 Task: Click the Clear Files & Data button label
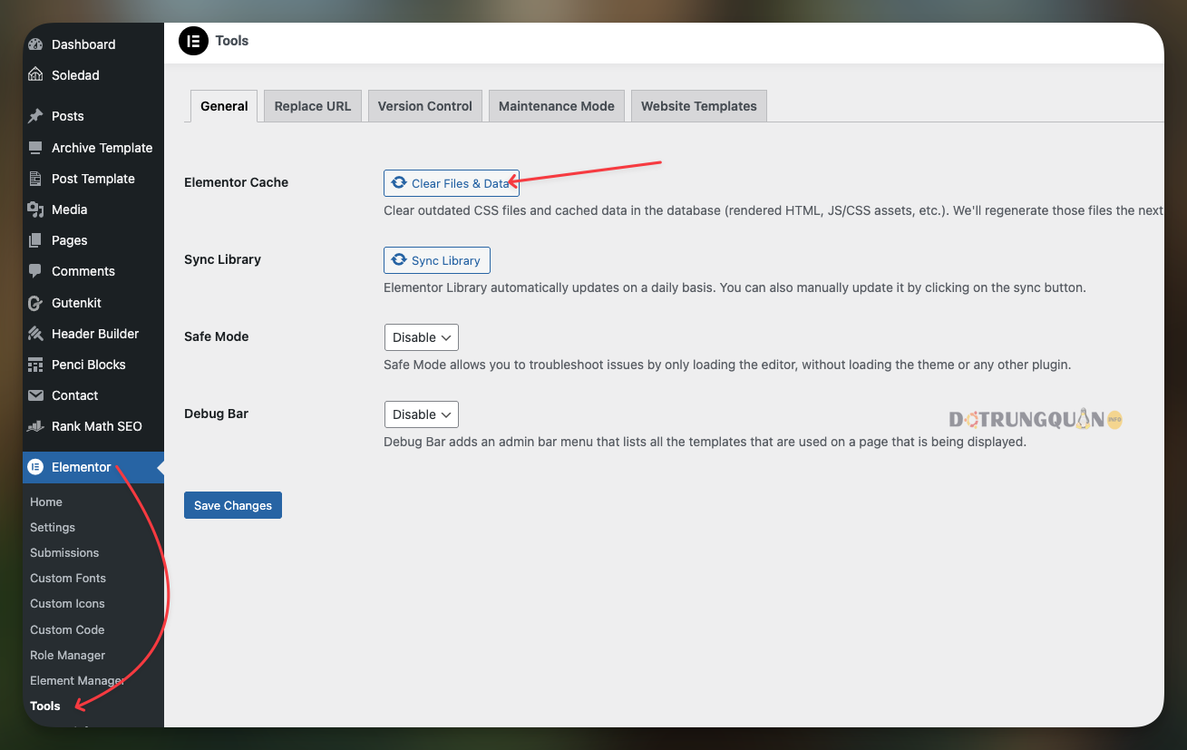[461, 183]
